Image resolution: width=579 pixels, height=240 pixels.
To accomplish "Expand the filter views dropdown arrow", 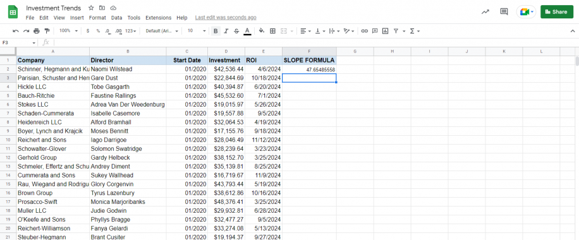I will [404, 31].
